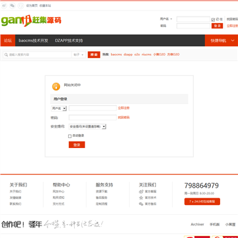
Task: Click the 登录 button in login form
Action: (77, 145)
